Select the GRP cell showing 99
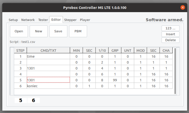This screenshot has height=113, width=189. tap(115, 80)
